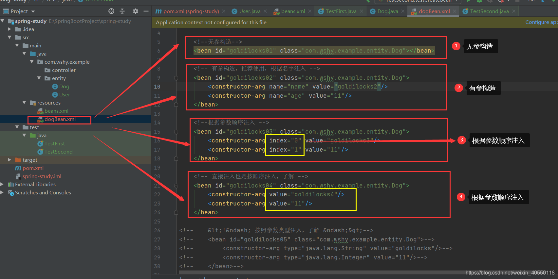Close the User.java editor tab

[265, 11]
